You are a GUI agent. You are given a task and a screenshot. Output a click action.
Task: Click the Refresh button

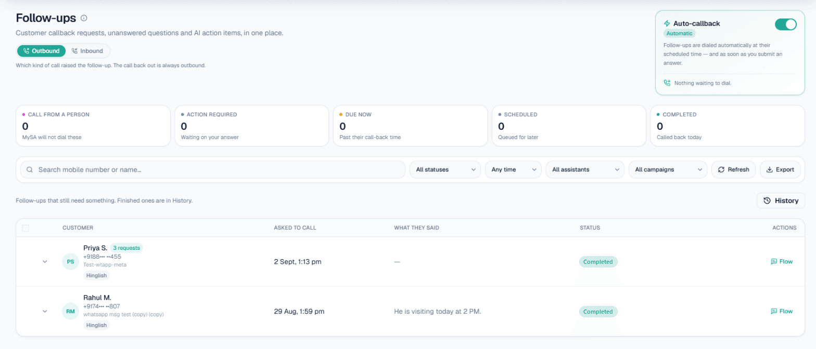pos(733,169)
